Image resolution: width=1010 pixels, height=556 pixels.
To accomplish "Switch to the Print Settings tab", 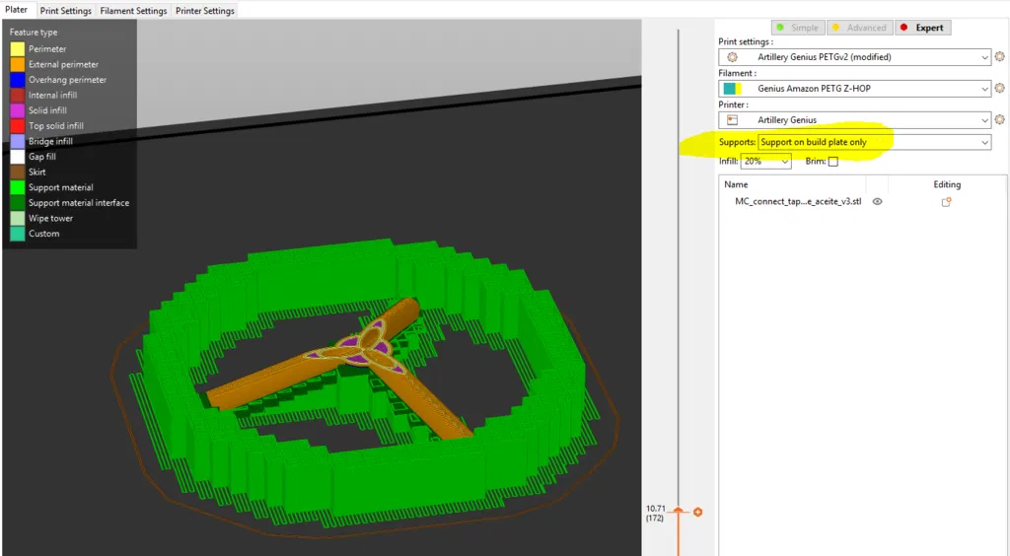I will [x=66, y=11].
